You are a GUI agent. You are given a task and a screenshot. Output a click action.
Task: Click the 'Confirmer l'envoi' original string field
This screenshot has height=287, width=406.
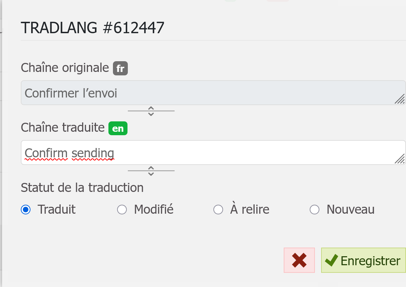click(208, 93)
